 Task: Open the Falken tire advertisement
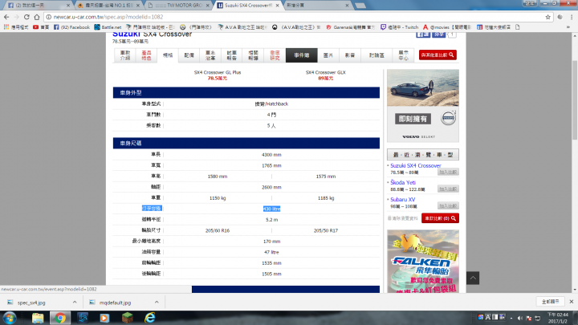point(423,262)
